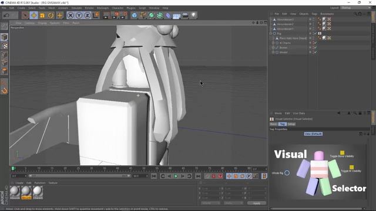Open the purple deformer objects icon
This screenshot has width=376, height=211.
(169, 16)
